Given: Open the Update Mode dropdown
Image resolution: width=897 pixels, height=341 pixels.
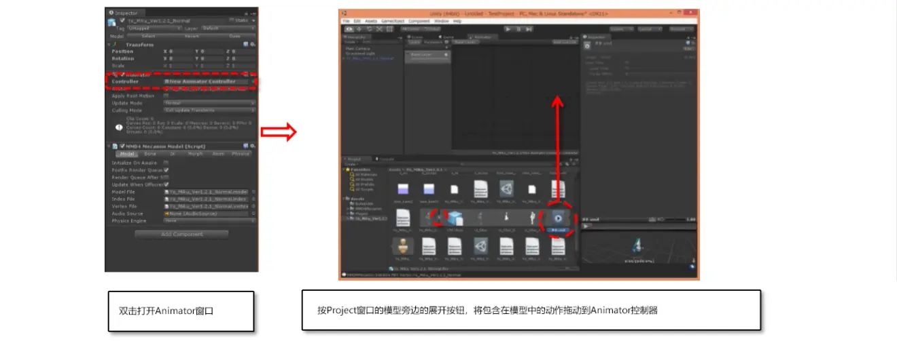Looking at the screenshot, I should (x=209, y=103).
